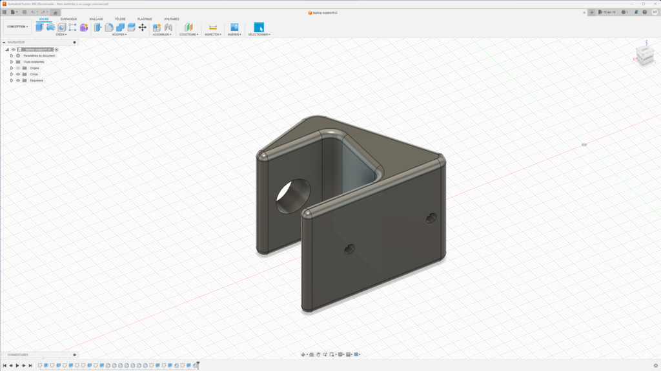Click the Save icon in top bar
Screen dimensions: 661x371
coord(25,12)
